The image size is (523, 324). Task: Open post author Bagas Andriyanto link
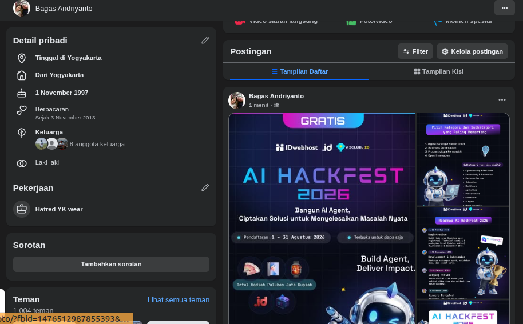click(276, 96)
